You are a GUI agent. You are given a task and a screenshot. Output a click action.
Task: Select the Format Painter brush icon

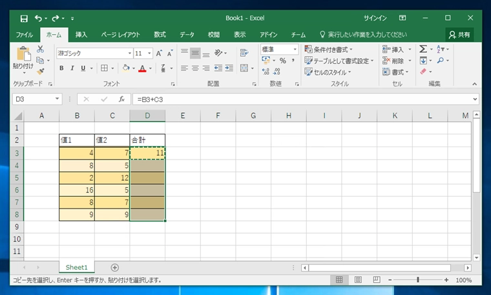tap(40, 72)
